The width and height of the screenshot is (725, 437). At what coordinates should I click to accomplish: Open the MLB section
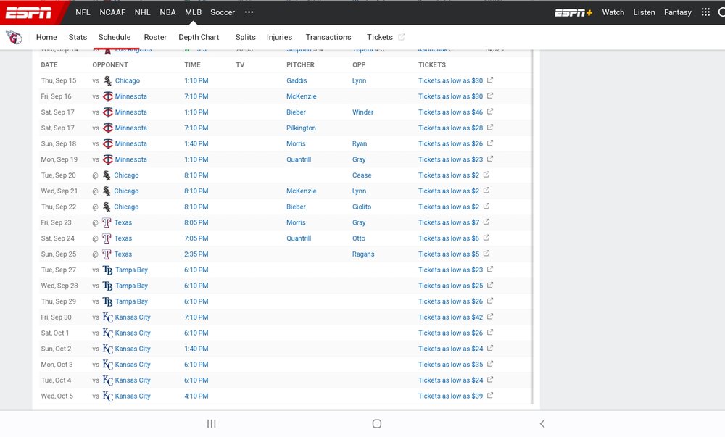pos(194,12)
